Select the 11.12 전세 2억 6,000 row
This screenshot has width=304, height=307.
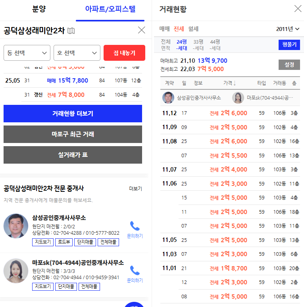(230, 113)
